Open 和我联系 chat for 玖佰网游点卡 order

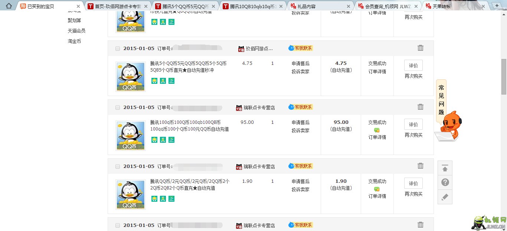pos(301,48)
